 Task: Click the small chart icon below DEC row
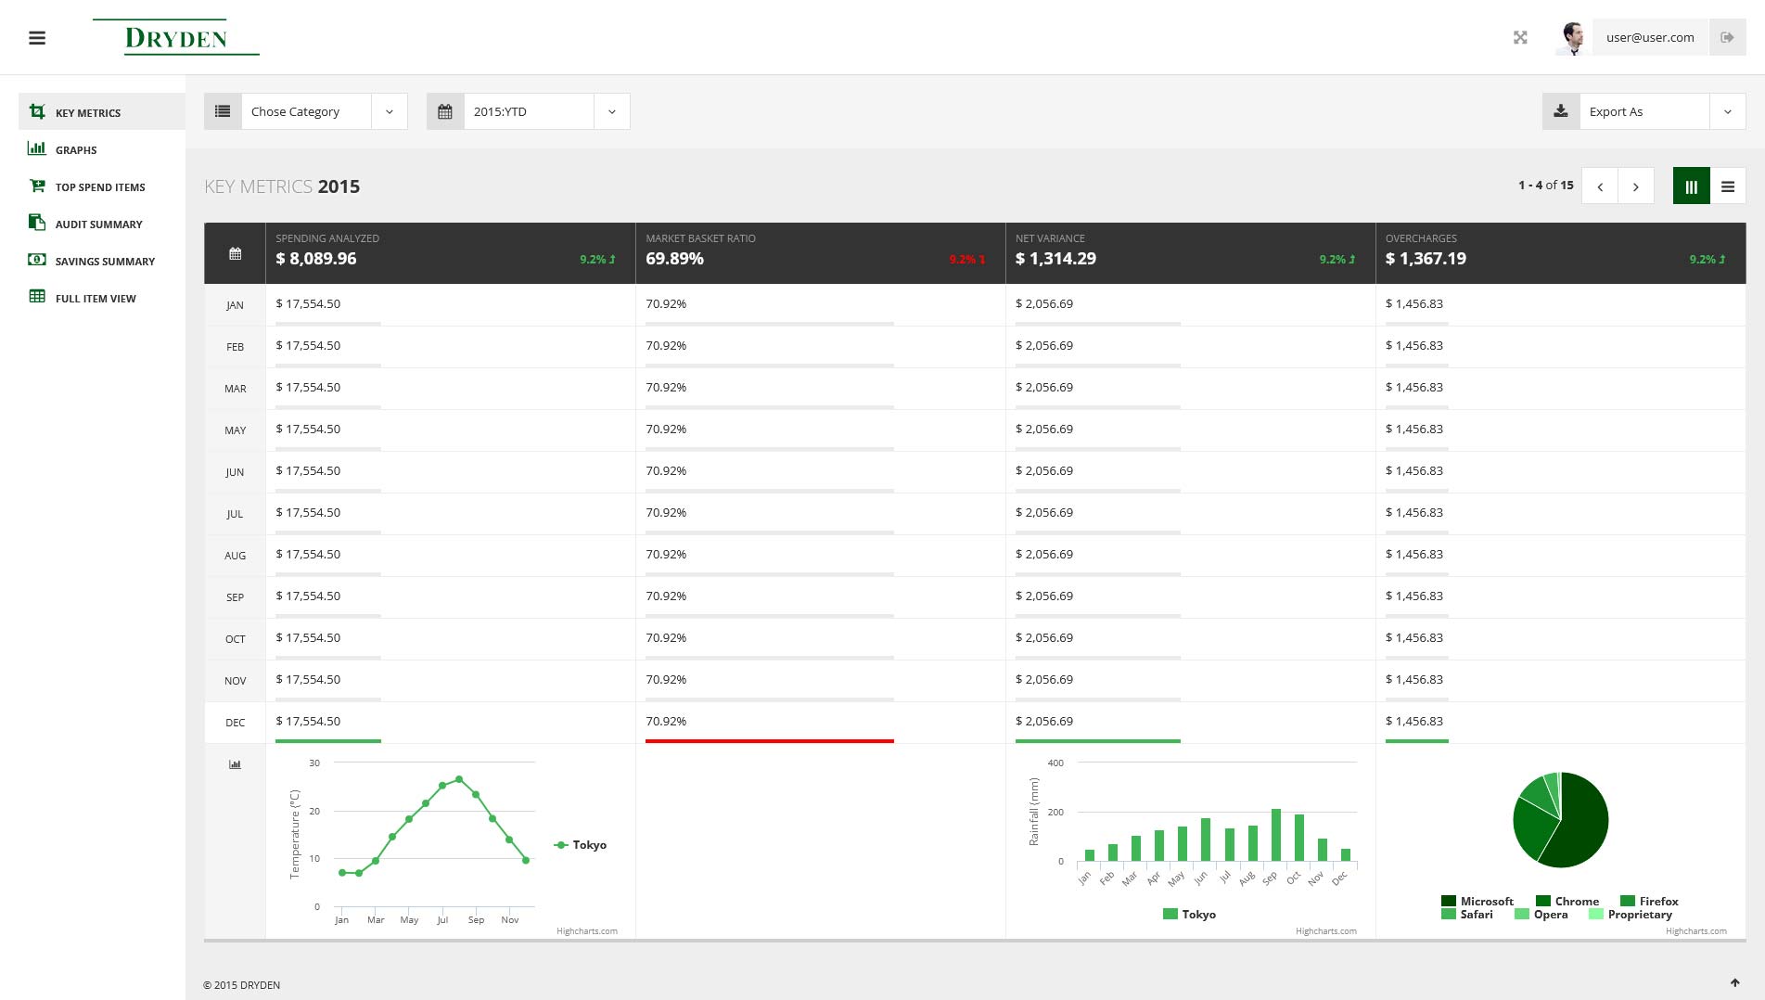(235, 764)
